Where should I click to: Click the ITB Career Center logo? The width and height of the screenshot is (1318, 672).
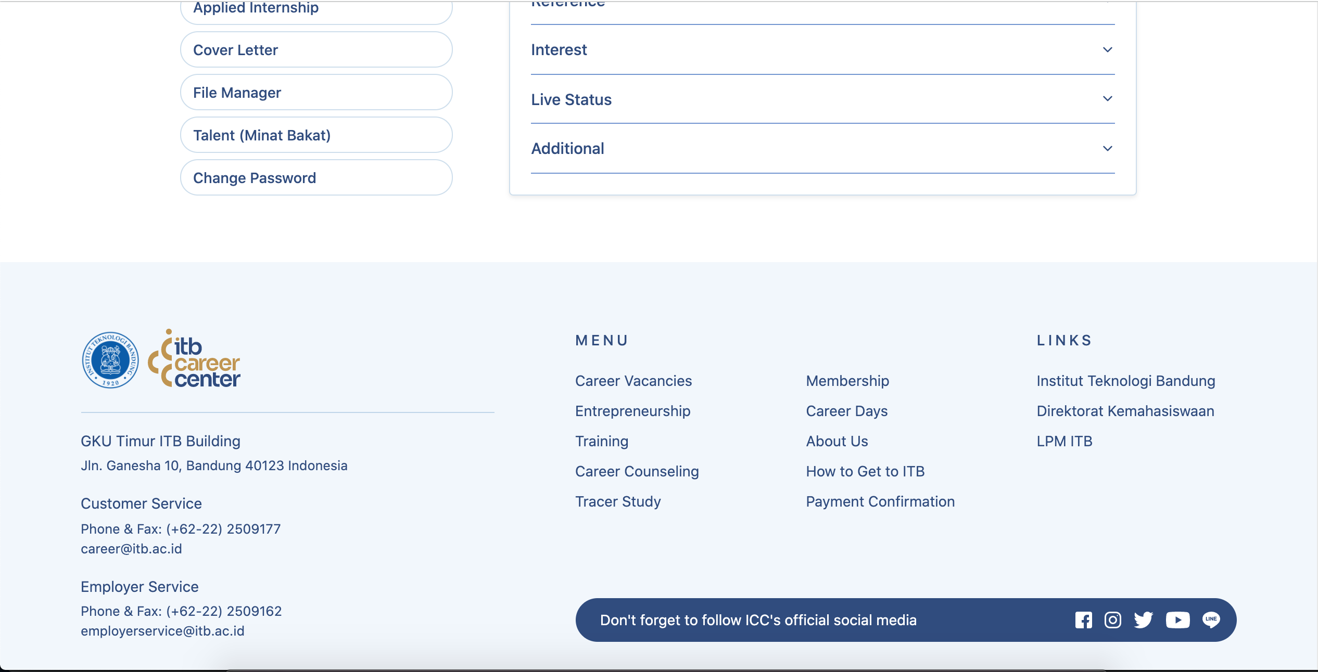point(195,360)
